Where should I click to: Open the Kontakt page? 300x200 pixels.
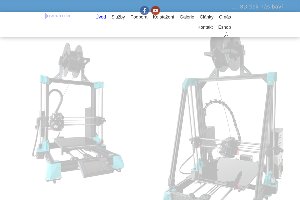205,27
